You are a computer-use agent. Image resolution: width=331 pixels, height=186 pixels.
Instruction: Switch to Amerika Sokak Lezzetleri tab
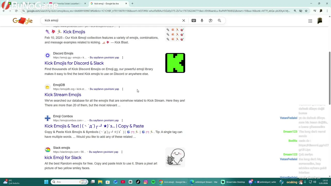tap(68, 4)
